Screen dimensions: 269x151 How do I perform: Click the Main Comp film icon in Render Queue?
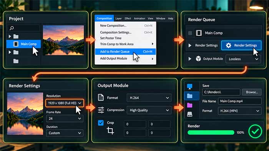click(199, 33)
